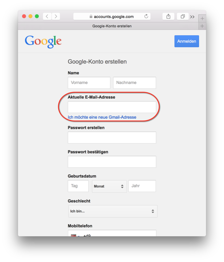Show all tabs with the tab overview icon
Image resolution: width=224 pixels, height=262 pixels.
183,16
